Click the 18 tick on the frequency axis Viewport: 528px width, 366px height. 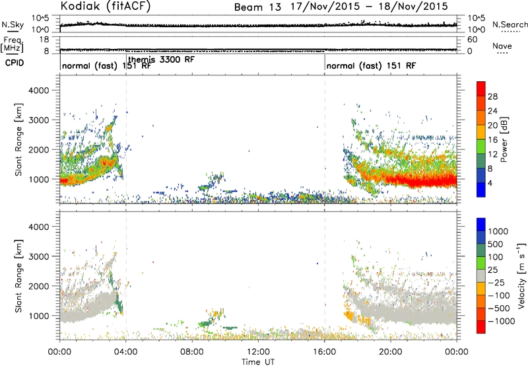(44, 40)
